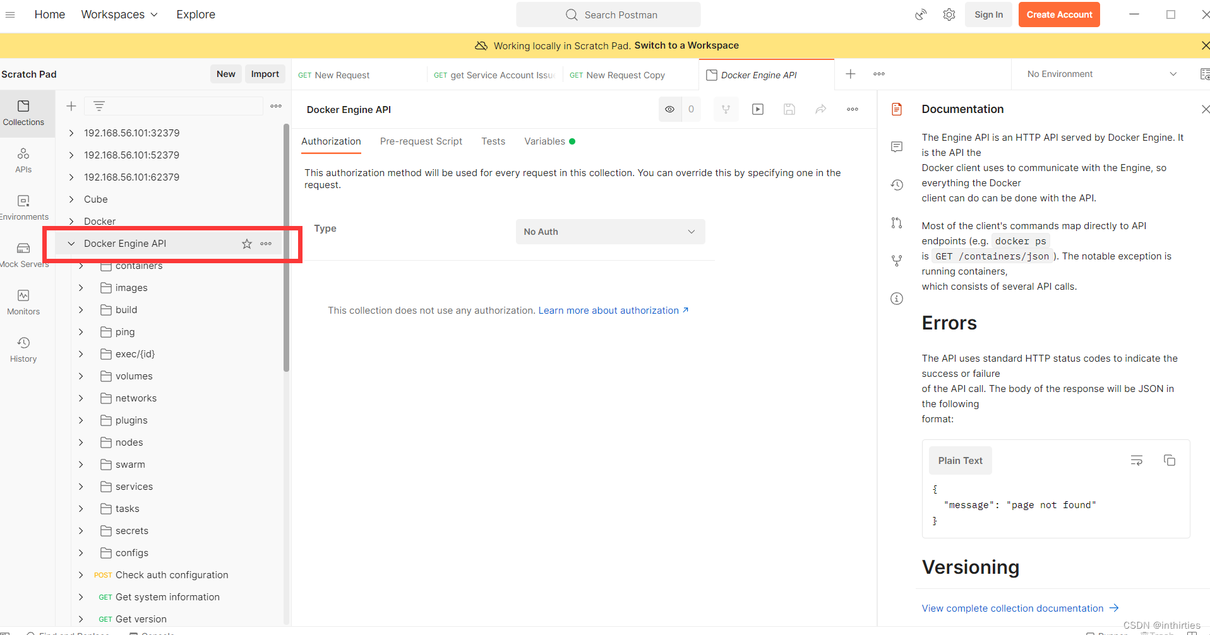Expand the swarm folder
The image size is (1210, 635).
81,465
